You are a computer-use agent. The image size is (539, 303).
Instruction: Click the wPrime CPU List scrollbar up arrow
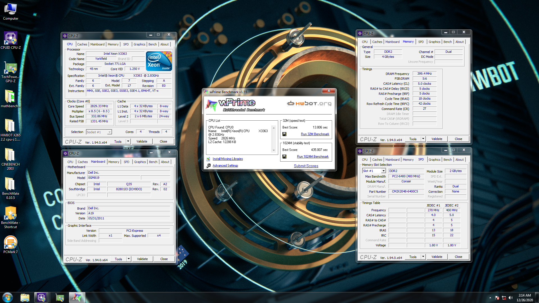tap(274, 128)
